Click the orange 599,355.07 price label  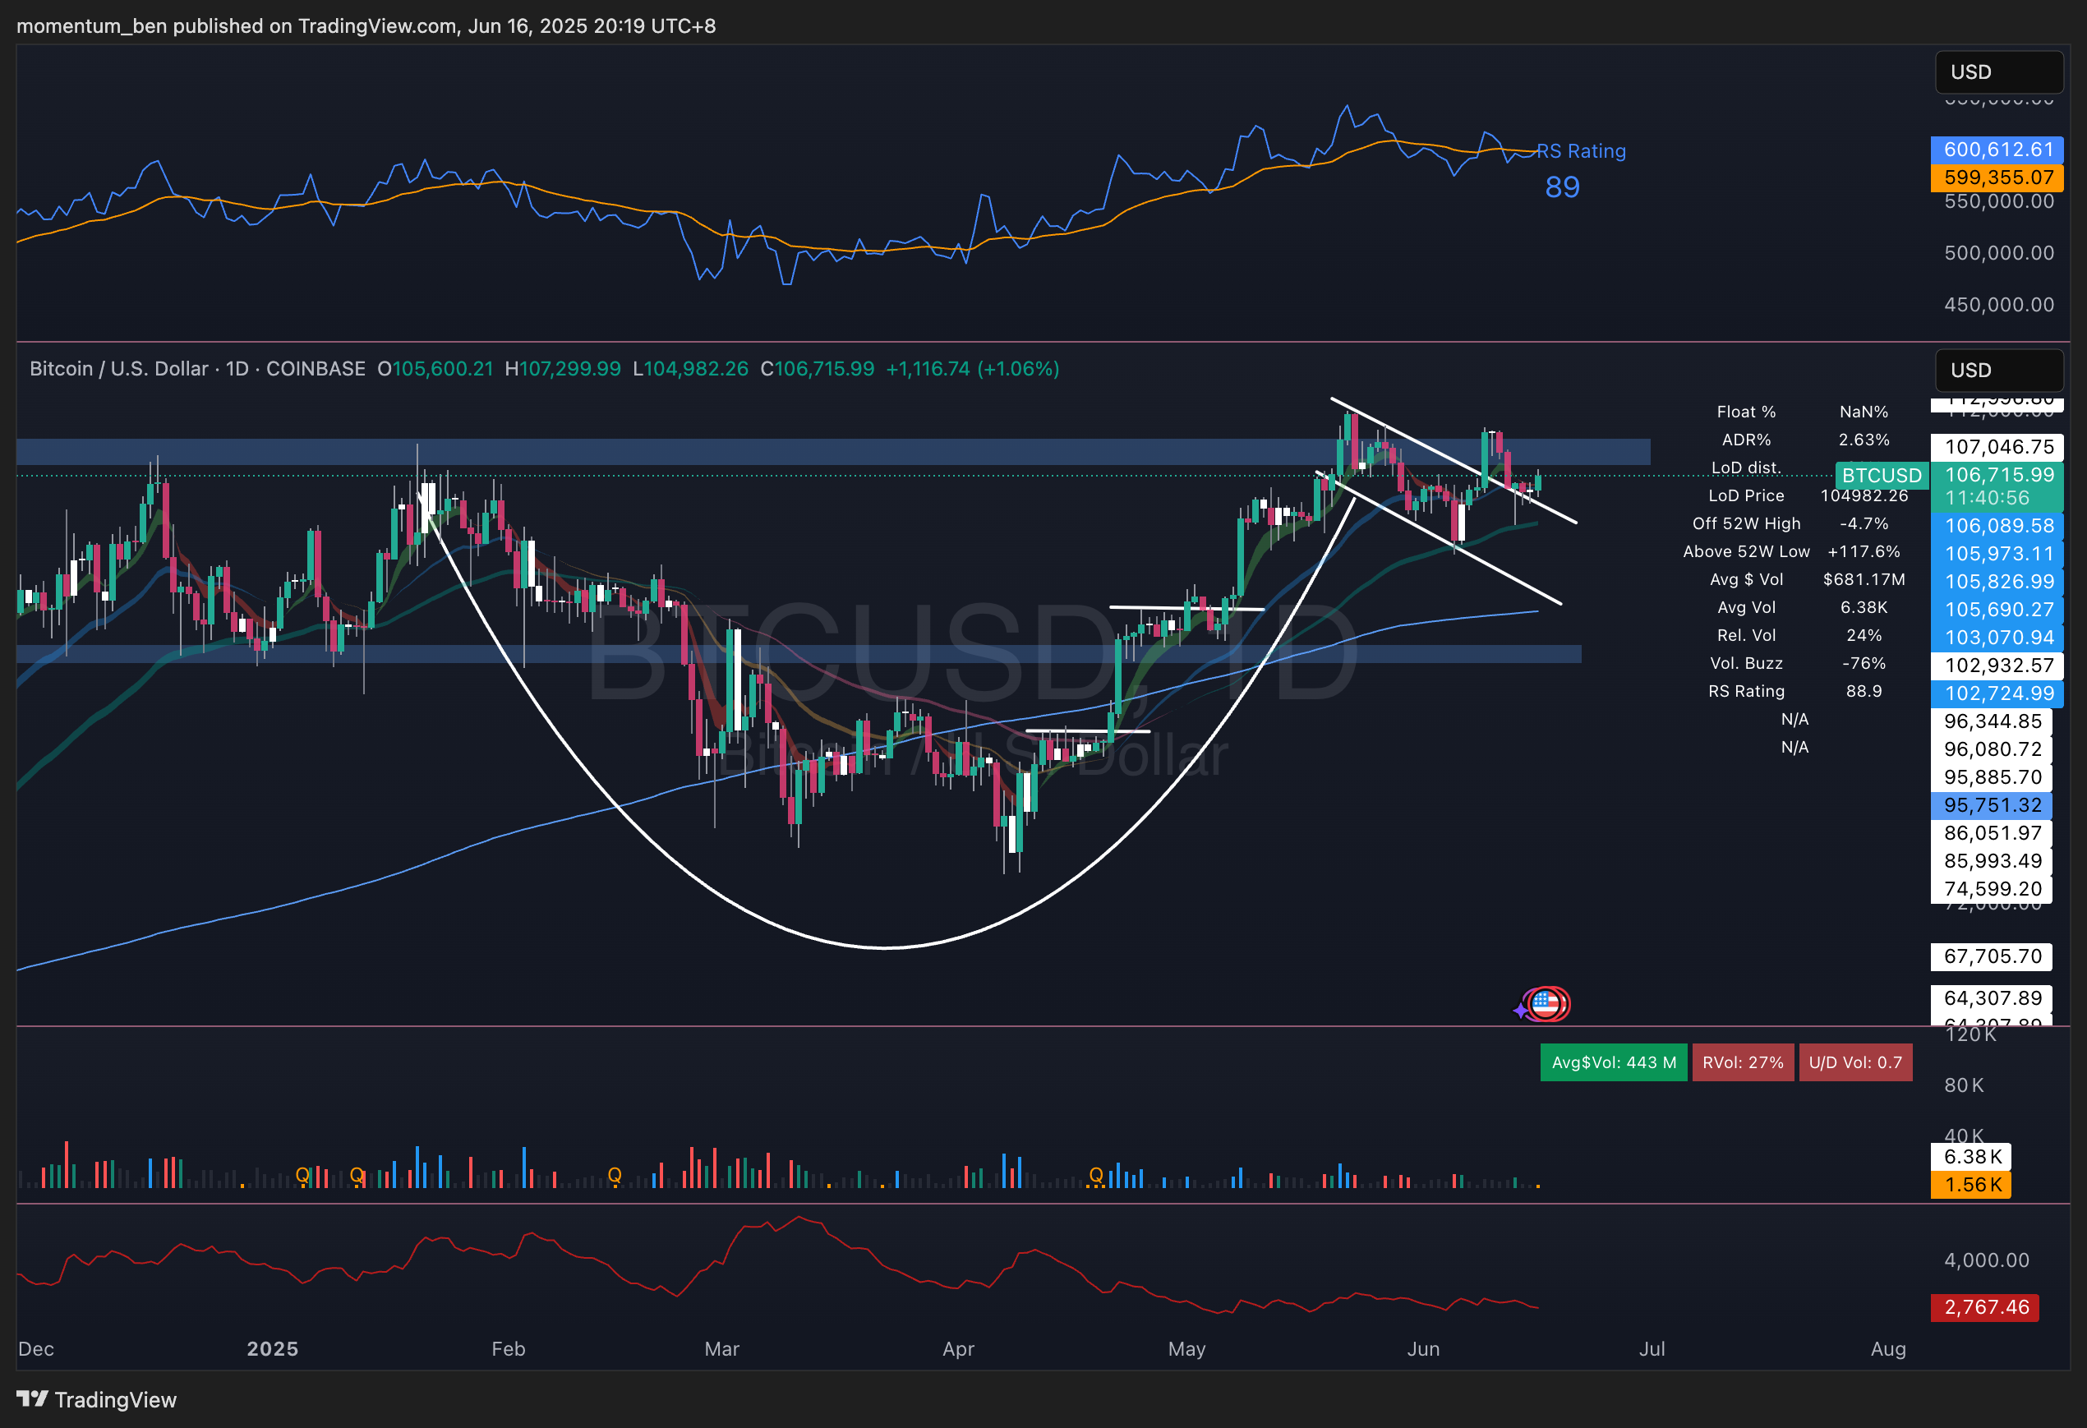click(x=1997, y=177)
